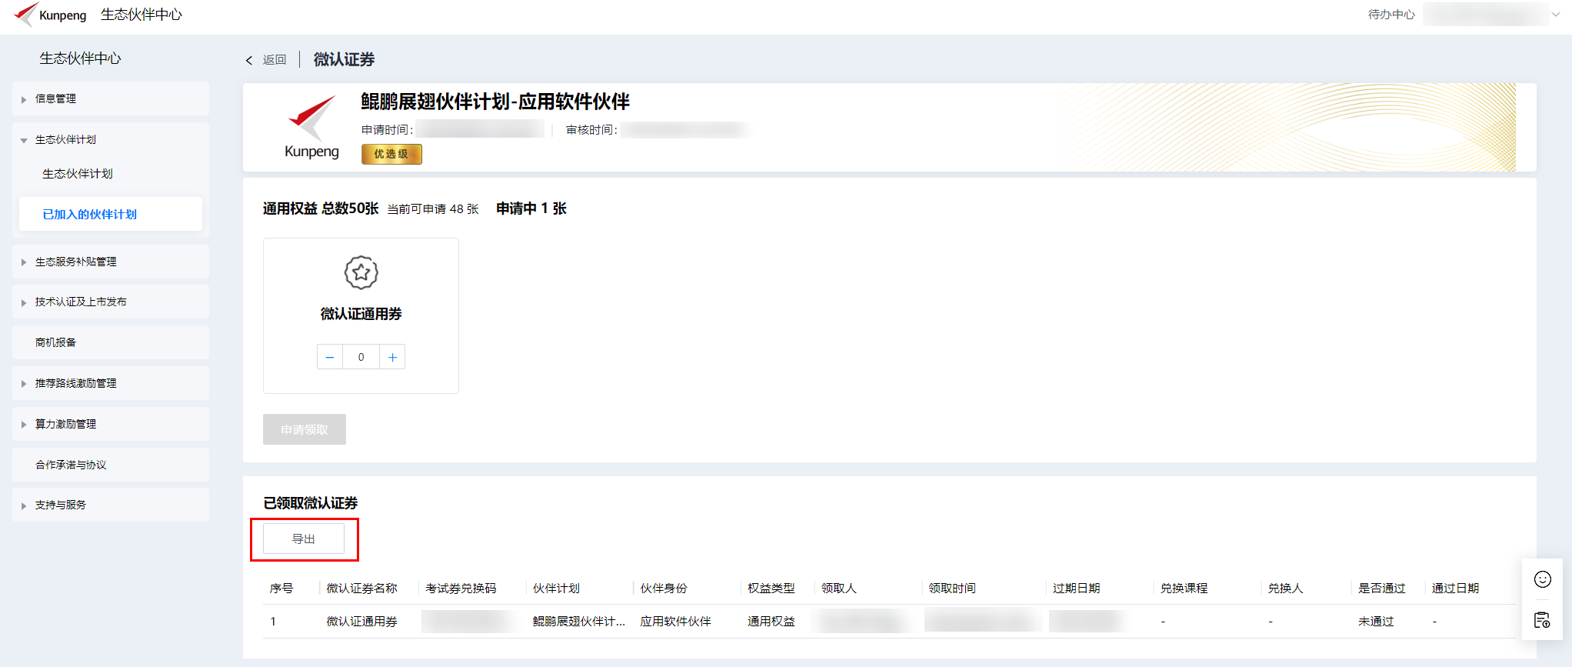Click the 微认证通用券 star badge icon
This screenshot has height=667, width=1572.
361,272
